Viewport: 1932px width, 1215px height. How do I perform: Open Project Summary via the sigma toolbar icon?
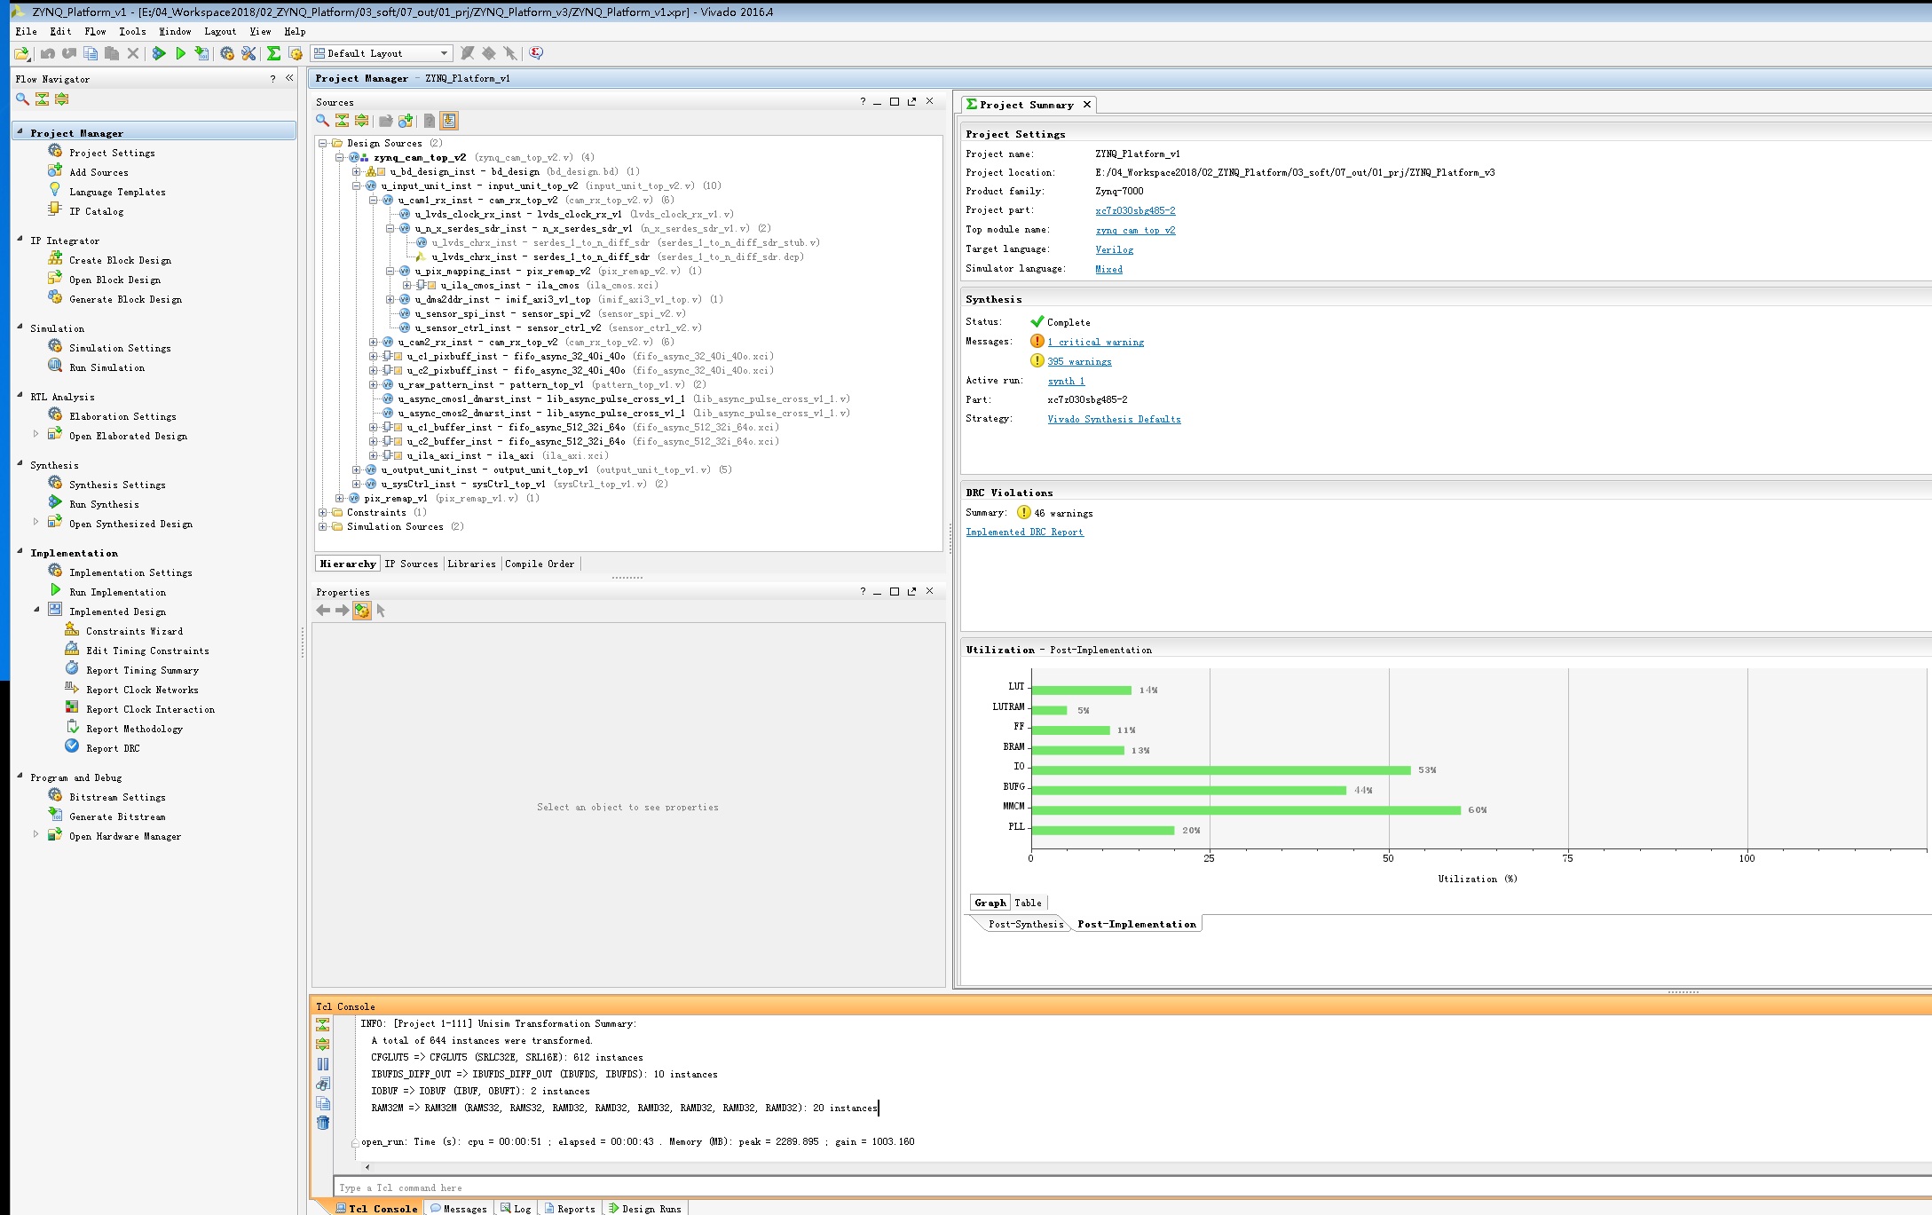(273, 53)
